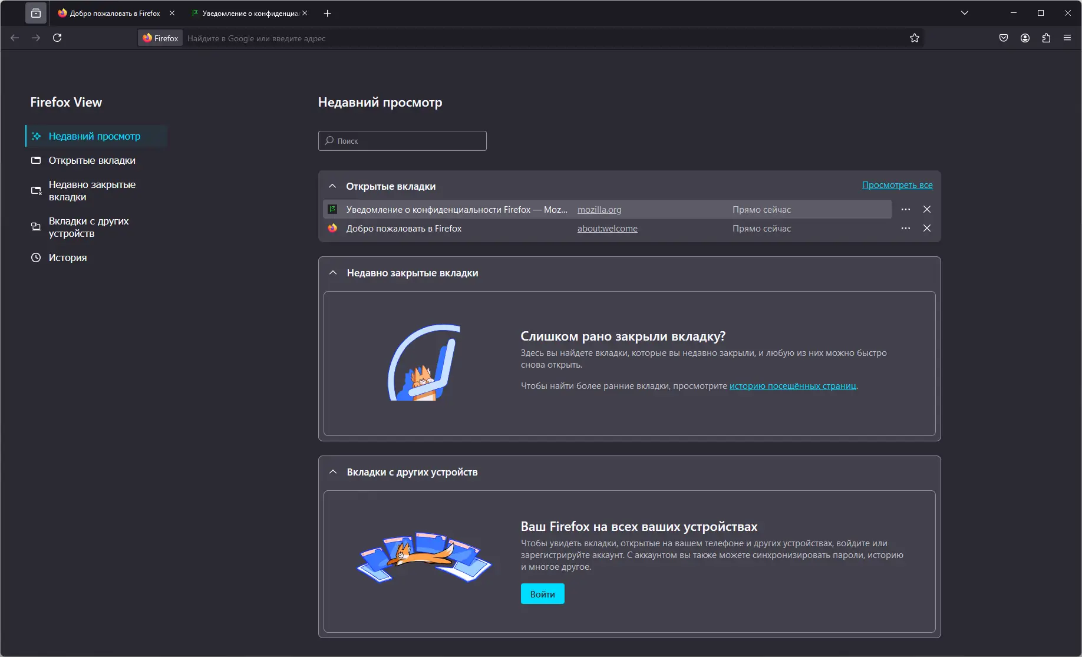Open the about:welcome link in open tabs

pos(608,229)
